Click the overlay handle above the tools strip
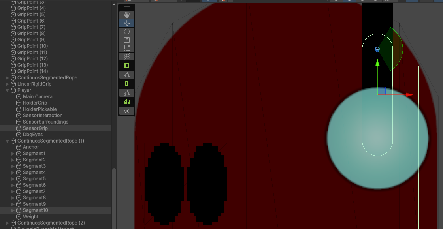The height and width of the screenshot is (229, 443). (x=126, y=7)
